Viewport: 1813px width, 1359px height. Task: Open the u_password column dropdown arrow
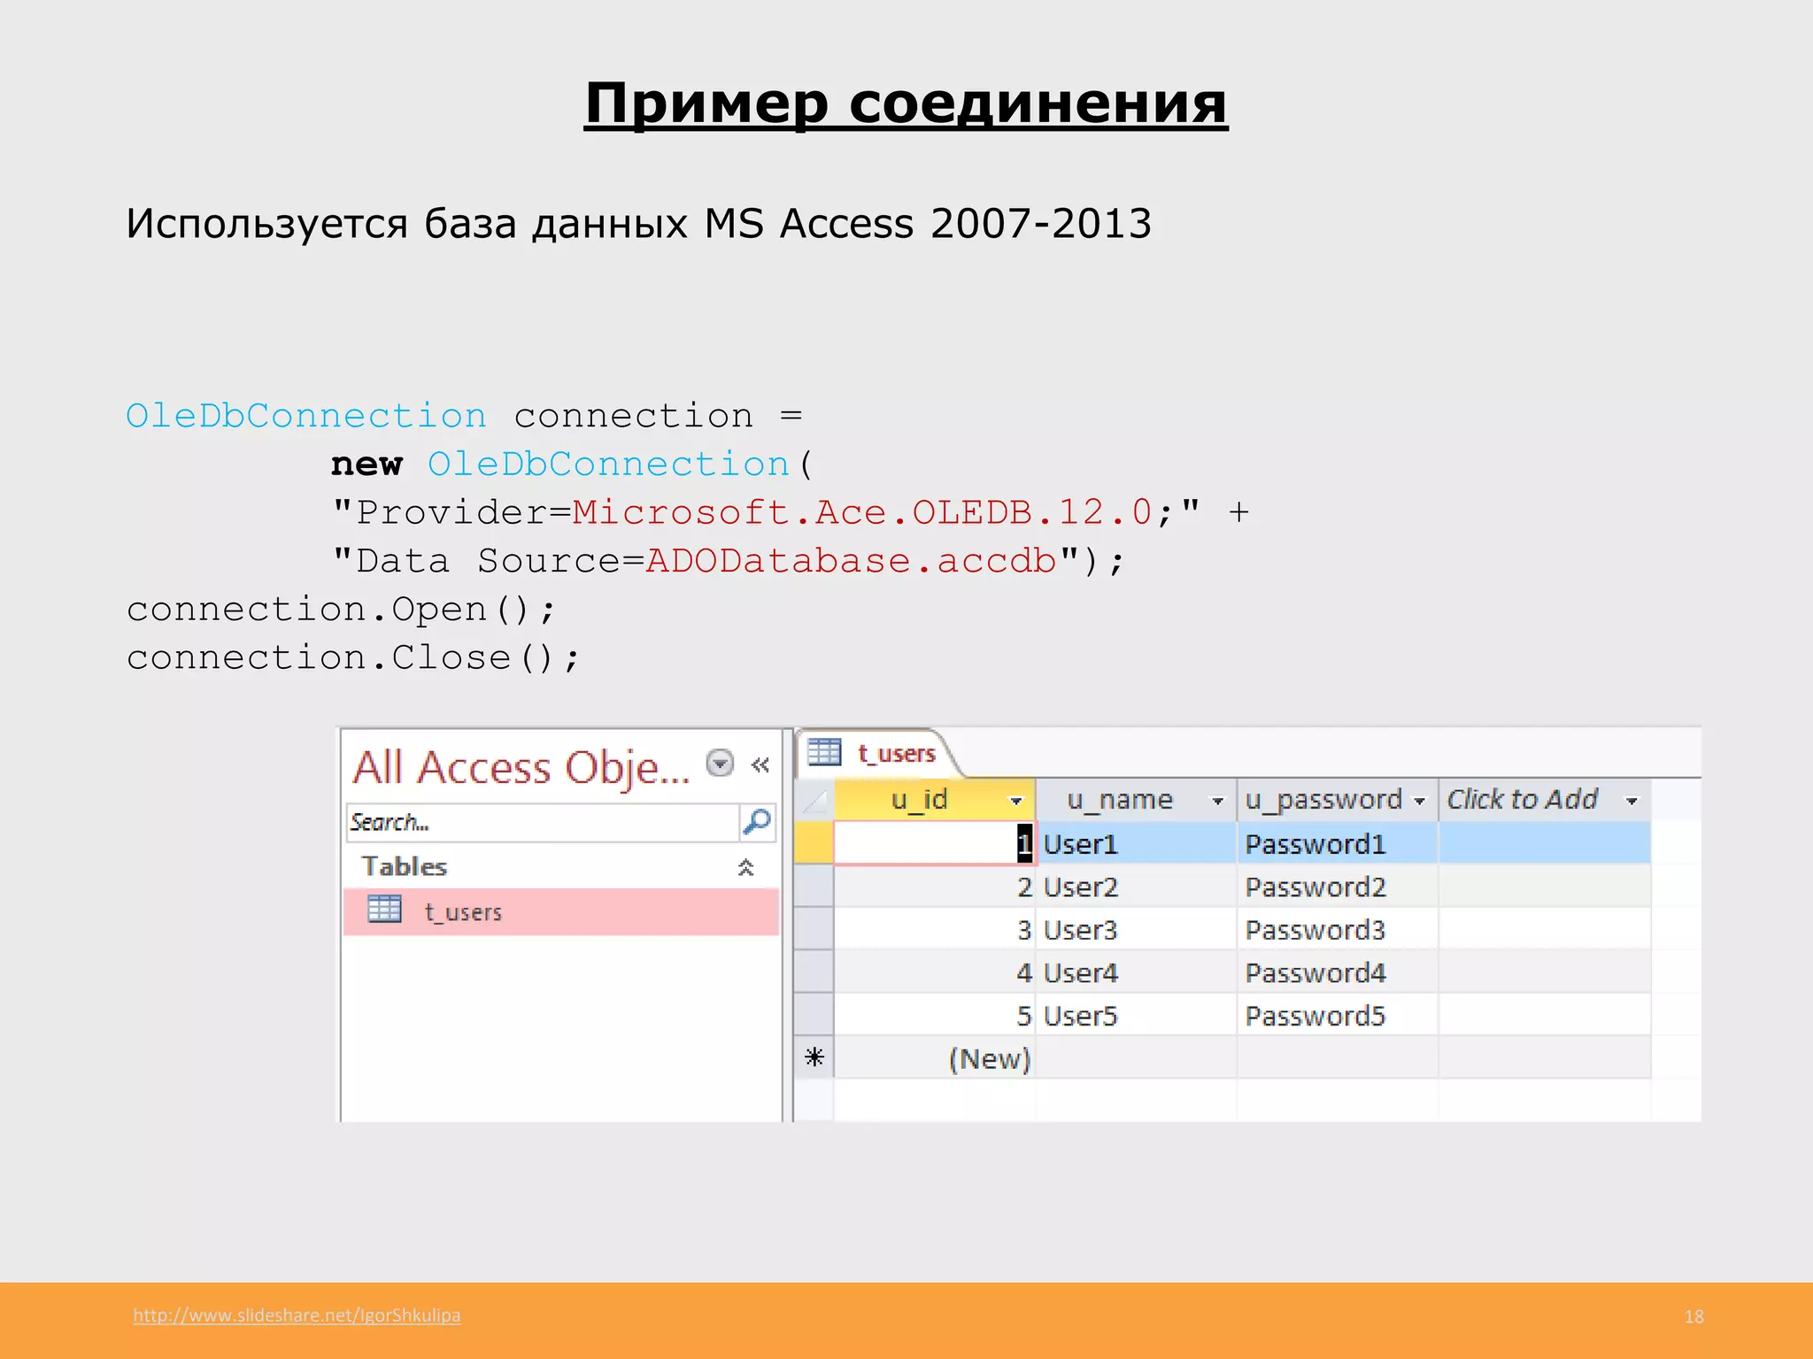[1419, 801]
